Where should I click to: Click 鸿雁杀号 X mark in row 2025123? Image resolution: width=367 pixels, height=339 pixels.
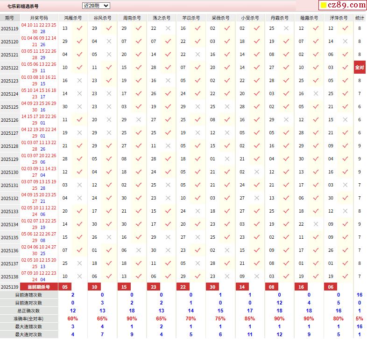pos(80,81)
